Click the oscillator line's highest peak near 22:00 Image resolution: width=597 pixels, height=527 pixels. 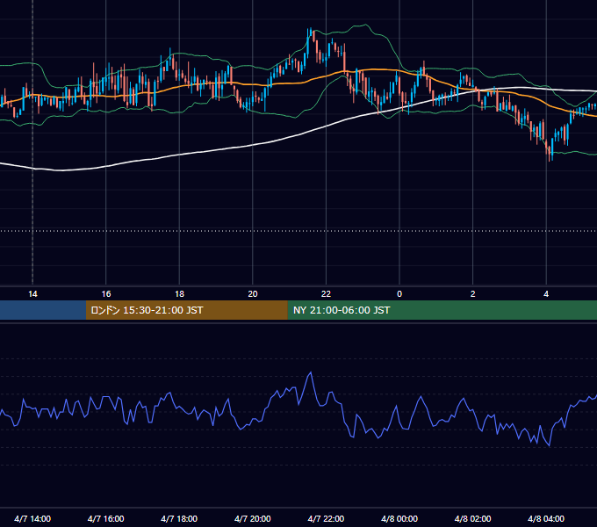[x=311, y=372]
